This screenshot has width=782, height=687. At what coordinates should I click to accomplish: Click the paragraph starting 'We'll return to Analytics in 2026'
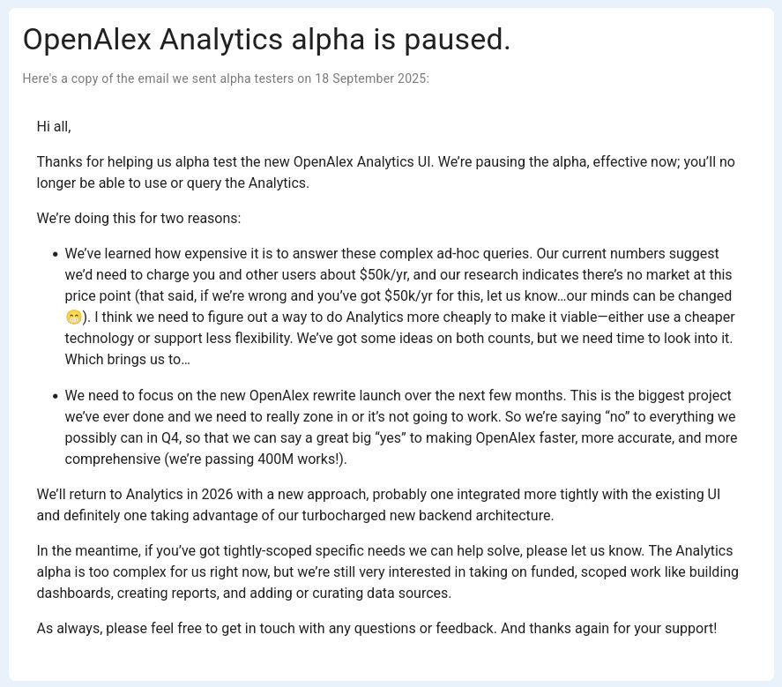pyautogui.click(x=378, y=505)
